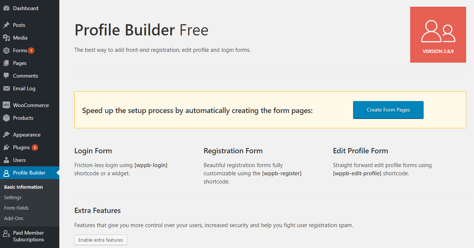
Task: Go to Form Fields submenu
Action: click(x=16, y=208)
